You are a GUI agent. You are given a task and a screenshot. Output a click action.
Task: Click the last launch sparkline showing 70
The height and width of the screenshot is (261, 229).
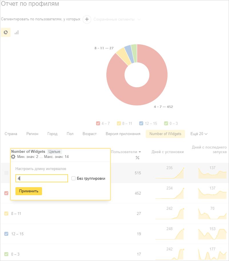pyautogui.click(x=212, y=213)
